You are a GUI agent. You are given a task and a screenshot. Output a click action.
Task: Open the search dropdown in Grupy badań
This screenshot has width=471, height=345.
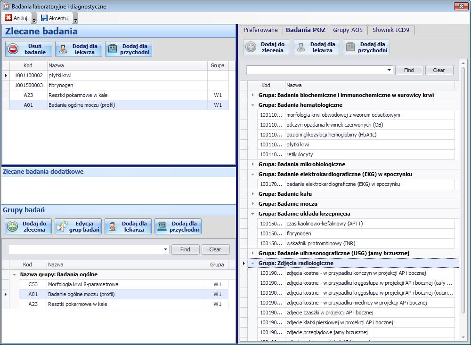(x=165, y=249)
